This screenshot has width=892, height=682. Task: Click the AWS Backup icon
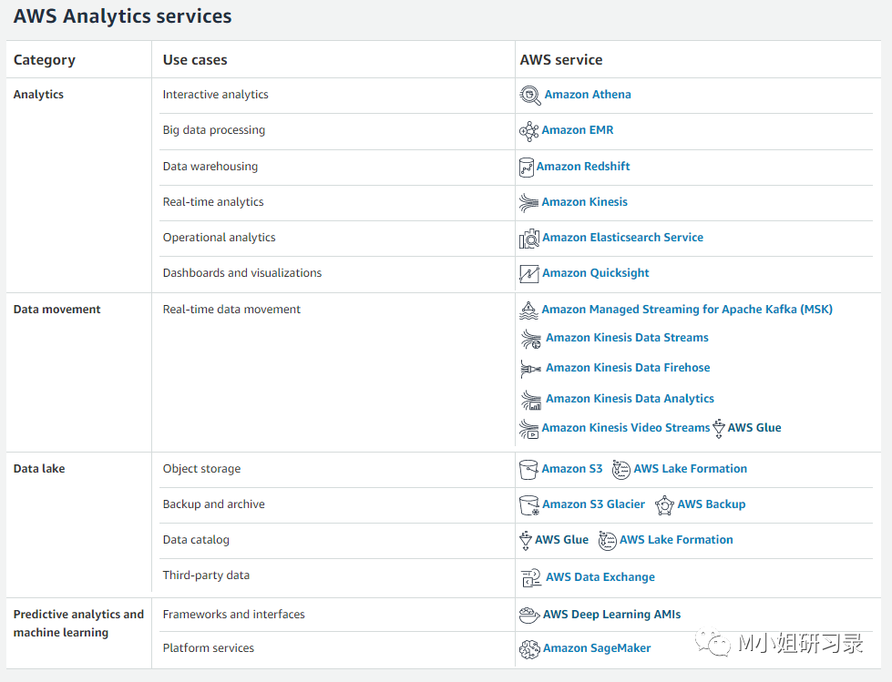click(x=664, y=504)
